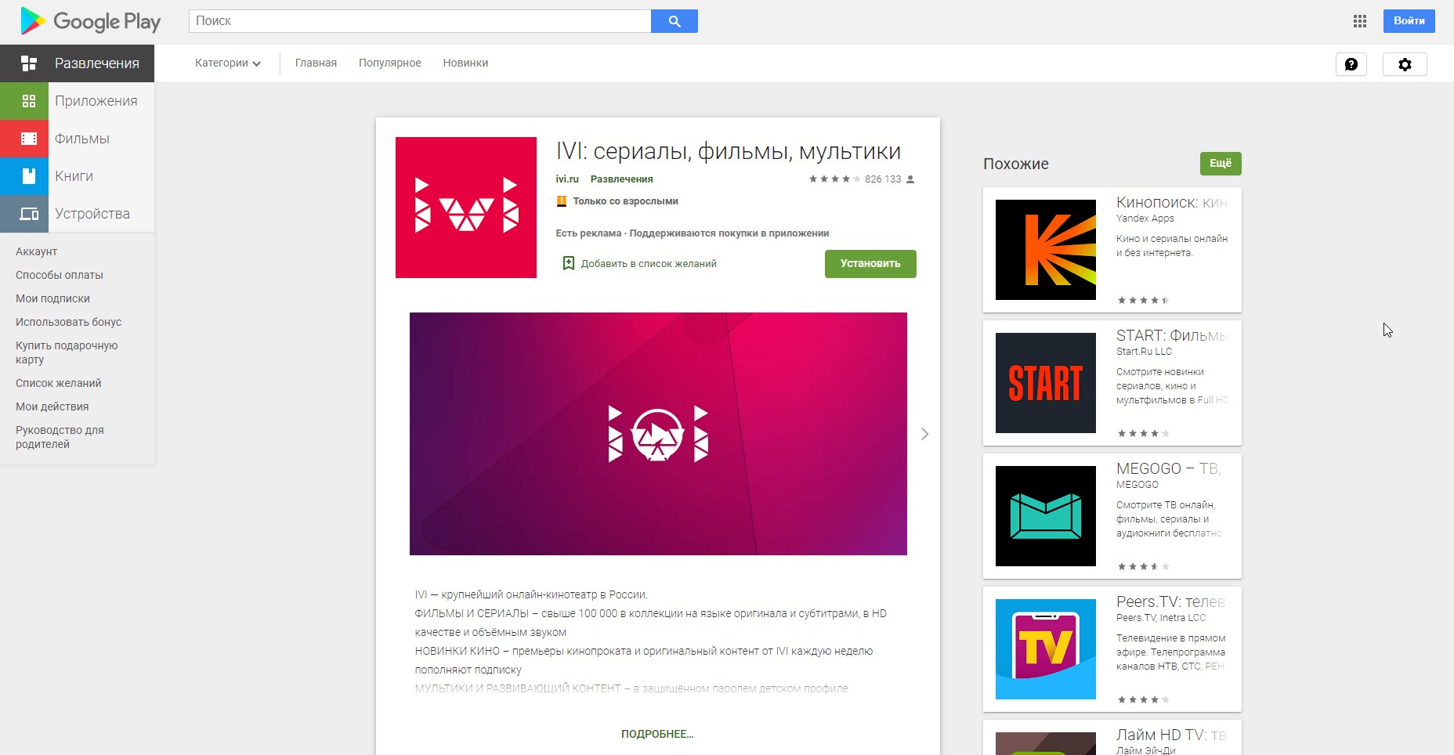
Task: Select Приложения in the sidebar
Action: point(96,101)
